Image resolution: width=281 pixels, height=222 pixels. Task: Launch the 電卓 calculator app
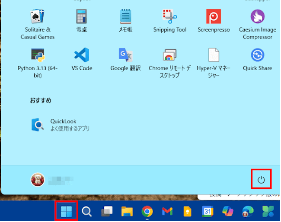82,21
